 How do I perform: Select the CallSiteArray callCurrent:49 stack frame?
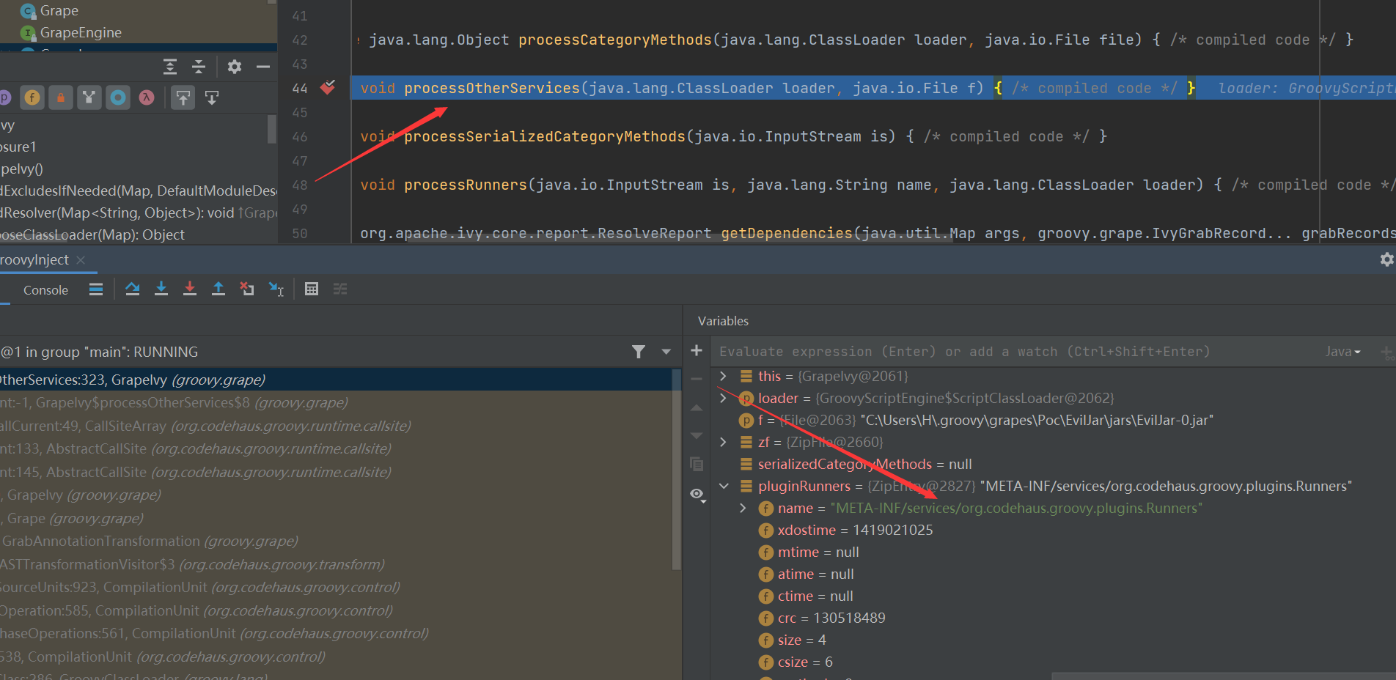(205, 426)
